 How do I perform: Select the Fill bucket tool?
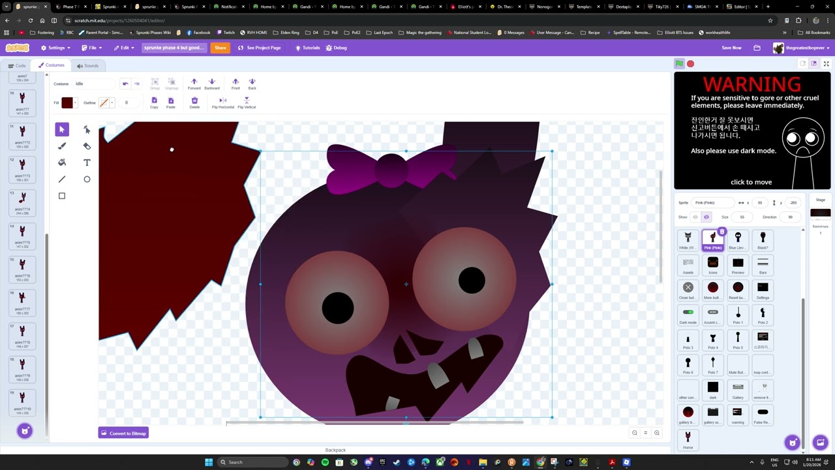pyautogui.click(x=62, y=163)
